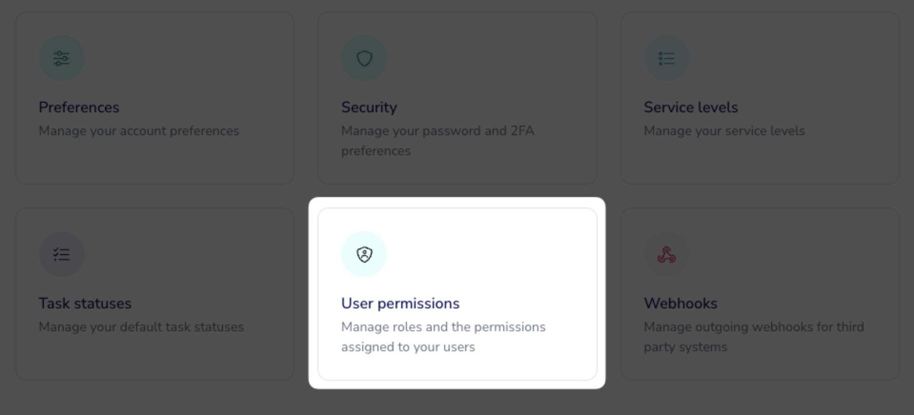This screenshot has width=914, height=415.
Task: Open the Service levels heading
Action: click(x=691, y=107)
